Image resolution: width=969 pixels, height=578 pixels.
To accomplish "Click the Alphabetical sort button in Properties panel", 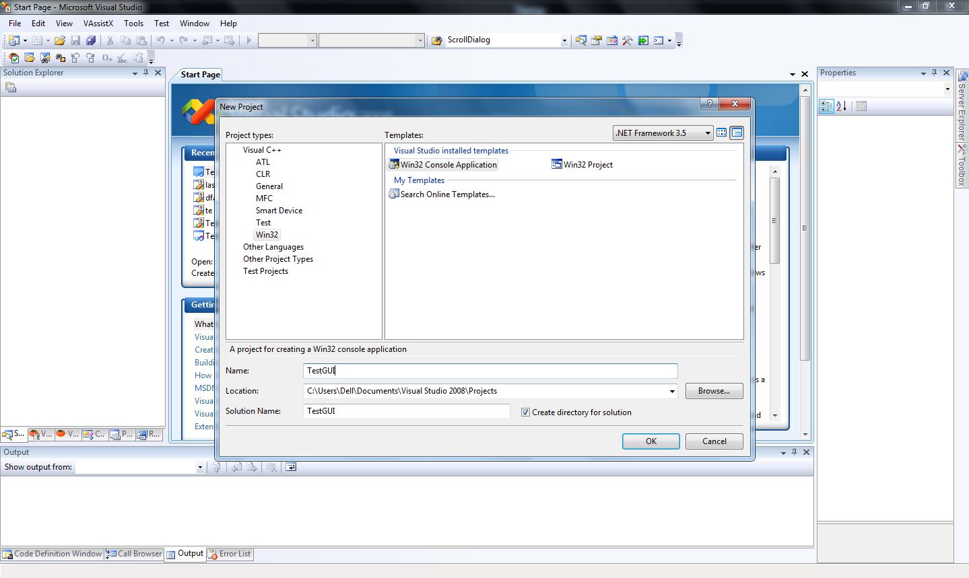I will pos(841,106).
